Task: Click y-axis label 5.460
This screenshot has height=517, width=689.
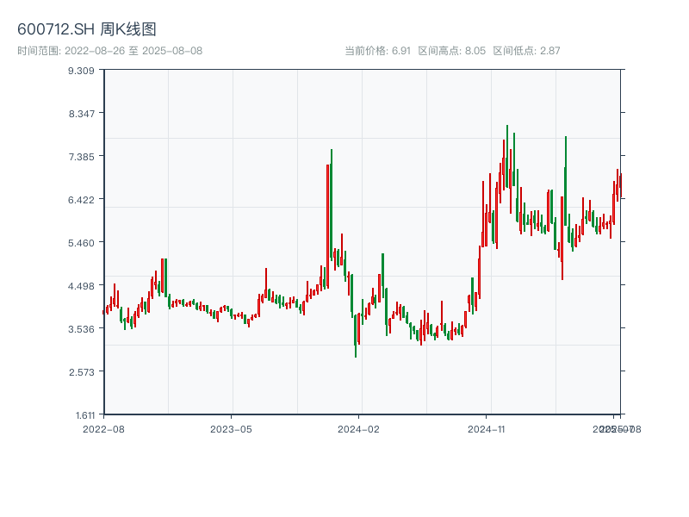Action: [x=81, y=243]
